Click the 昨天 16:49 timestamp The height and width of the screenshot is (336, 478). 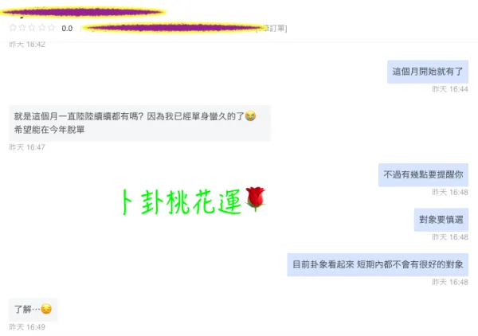click(x=27, y=327)
